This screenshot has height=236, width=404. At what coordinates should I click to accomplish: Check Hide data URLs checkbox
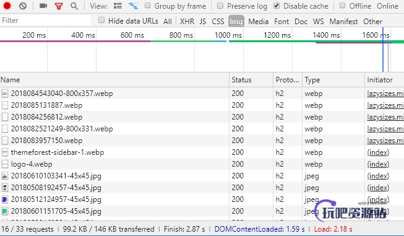coord(101,20)
